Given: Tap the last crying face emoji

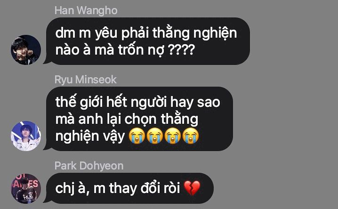Looking at the screenshot, I should [x=191, y=136].
